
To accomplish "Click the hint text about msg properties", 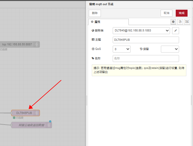I will [139, 70].
